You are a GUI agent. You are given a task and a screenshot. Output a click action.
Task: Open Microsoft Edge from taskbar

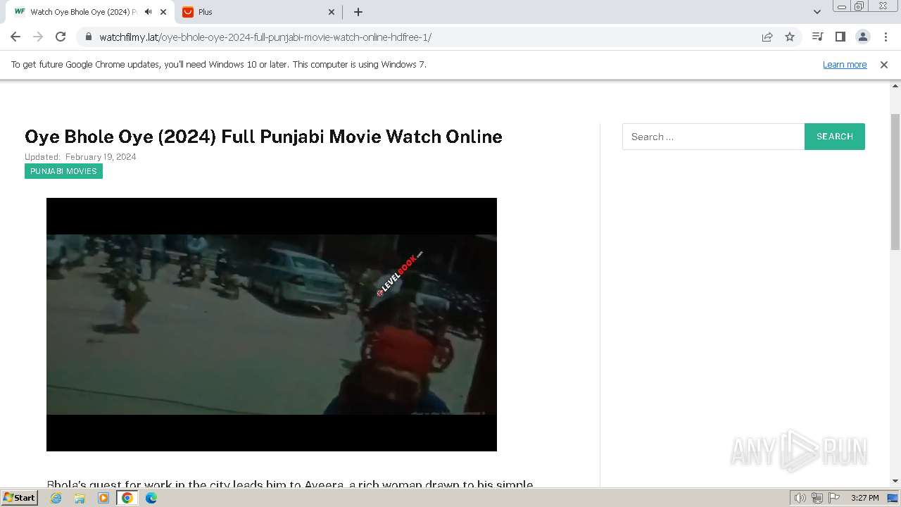(151, 498)
